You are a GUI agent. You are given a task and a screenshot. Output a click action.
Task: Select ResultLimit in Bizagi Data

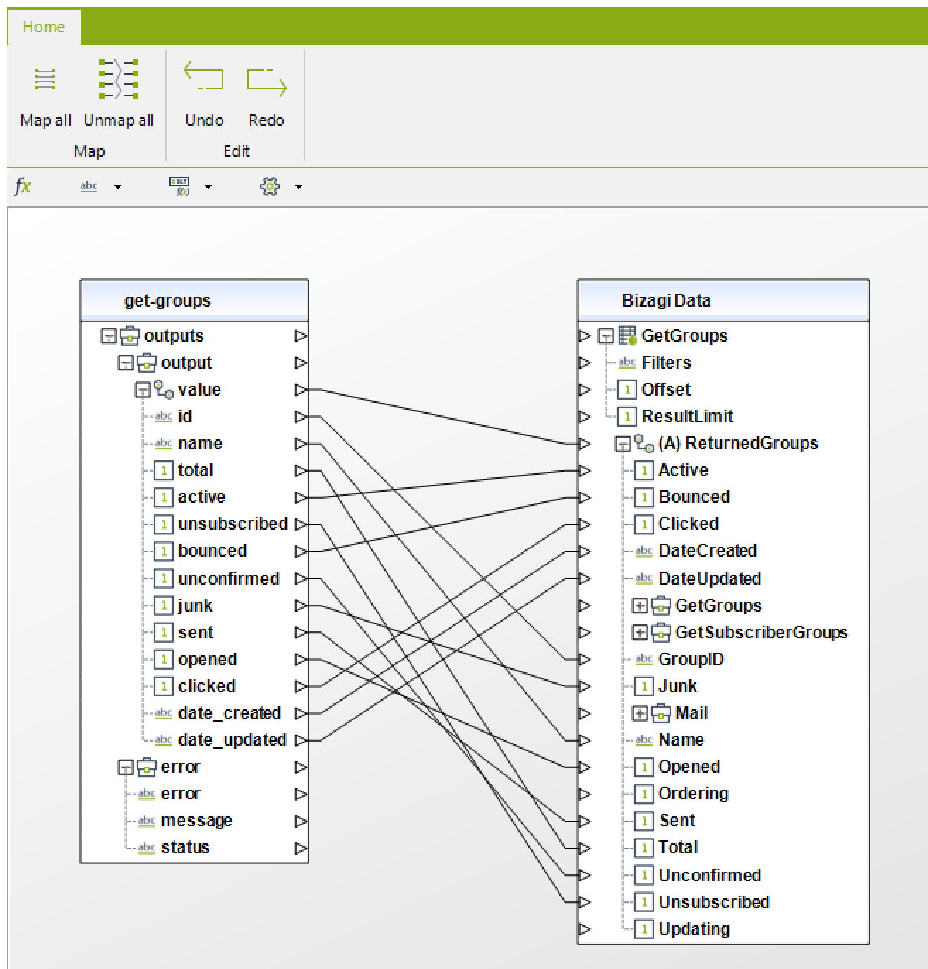pyautogui.click(x=687, y=416)
